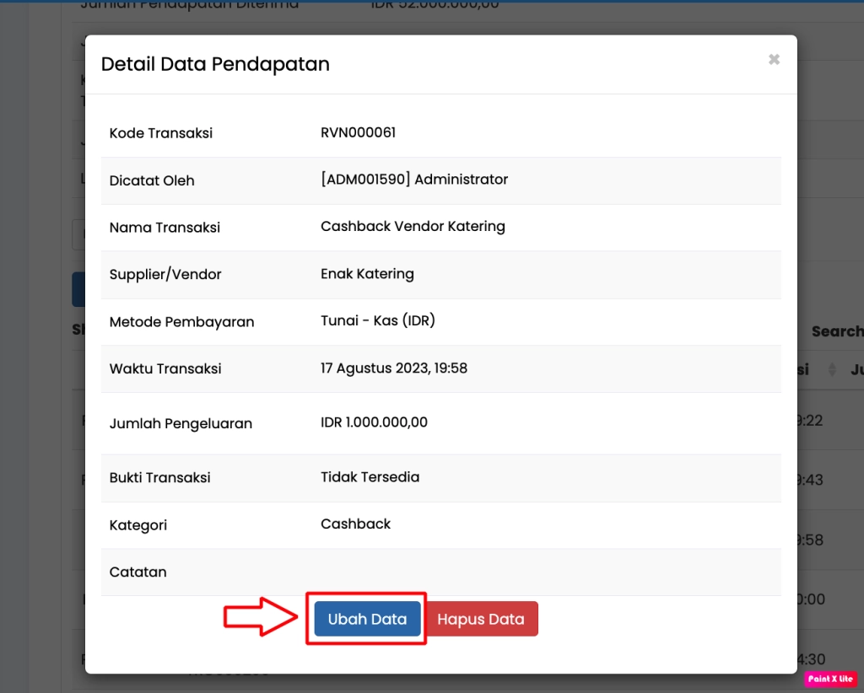864x693 pixels.
Task: Click the Tunai - Kas (IDR) value
Action: pos(377,321)
